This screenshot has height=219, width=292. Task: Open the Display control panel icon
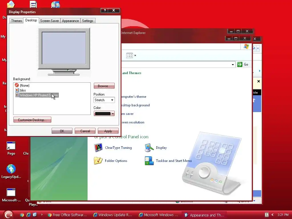(149, 148)
